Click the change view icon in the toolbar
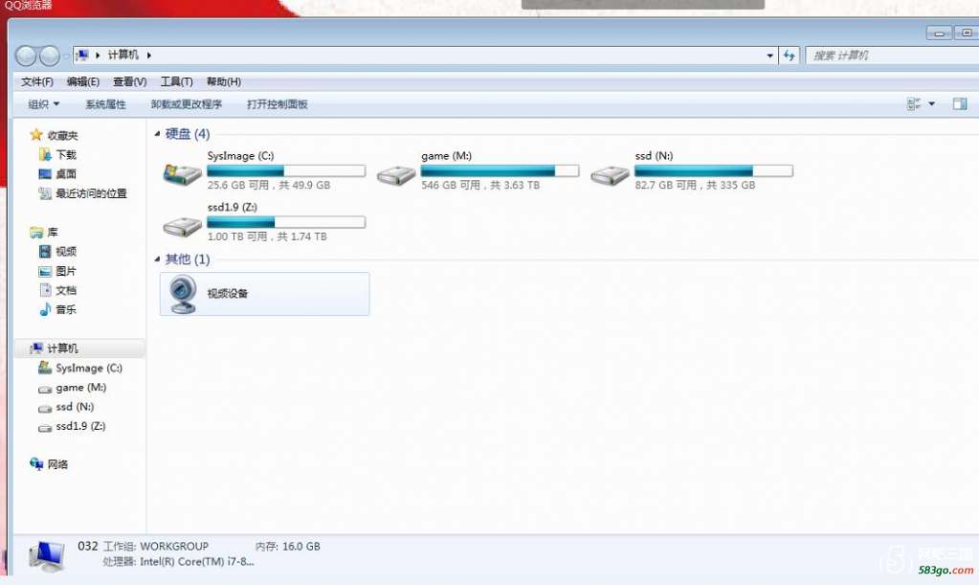This screenshot has width=979, height=585. (913, 104)
